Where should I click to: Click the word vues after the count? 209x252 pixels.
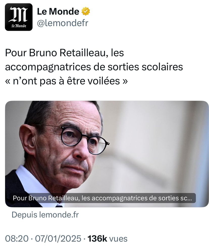pos(118,238)
